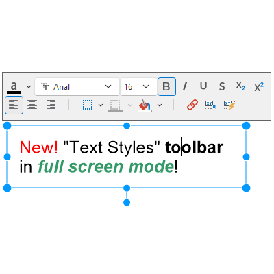Open the fill color dropdown arrow
The image size is (274, 274).
coord(160,105)
